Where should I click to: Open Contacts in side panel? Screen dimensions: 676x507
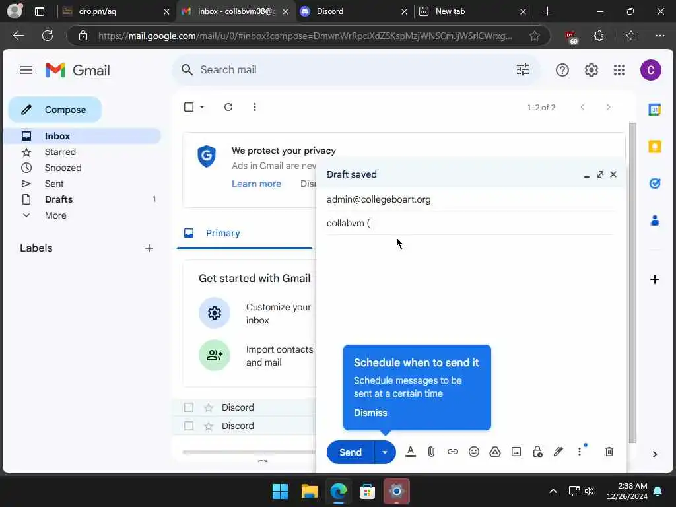pyautogui.click(x=654, y=220)
